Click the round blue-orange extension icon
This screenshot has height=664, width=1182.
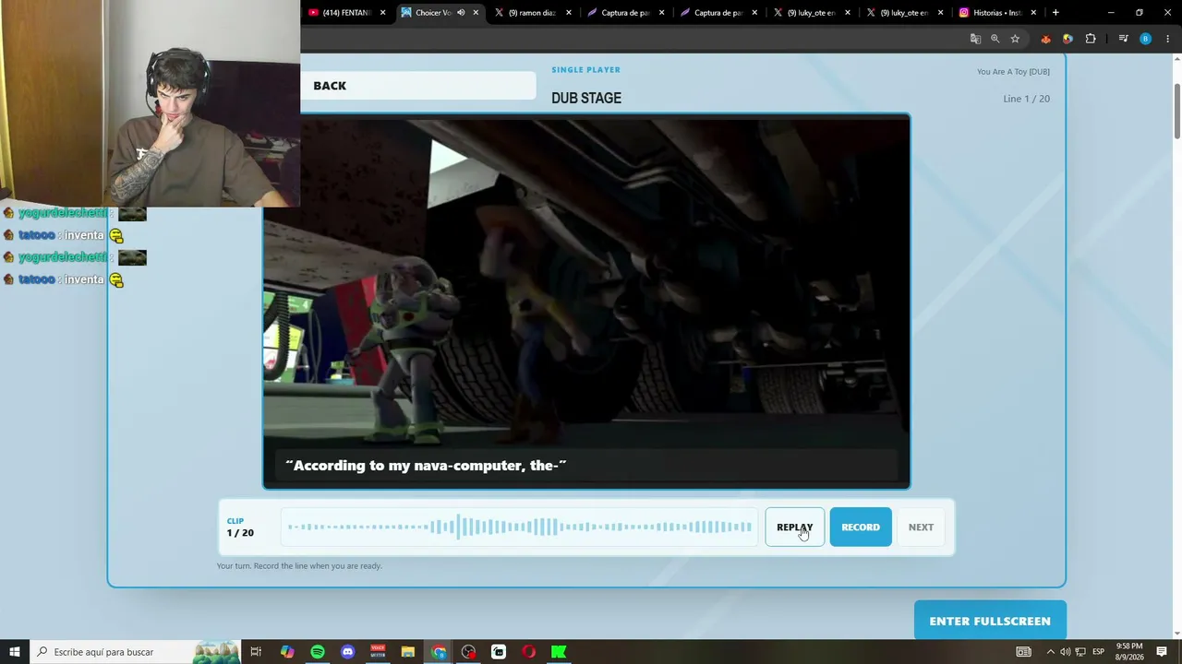coord(1067,39)
